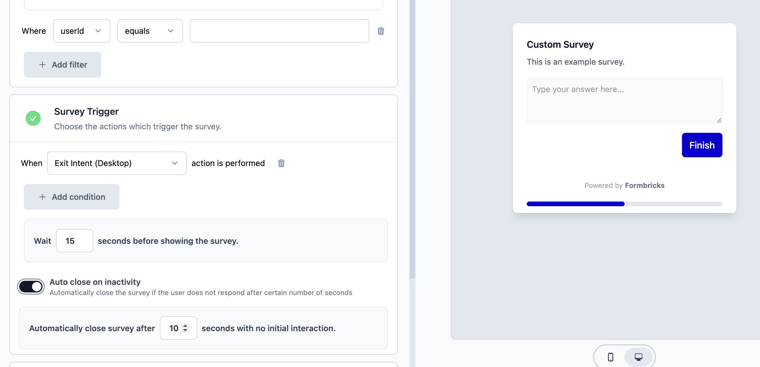Switch preview to mobile phone view
760x367 pixels.
pos(610,357)
